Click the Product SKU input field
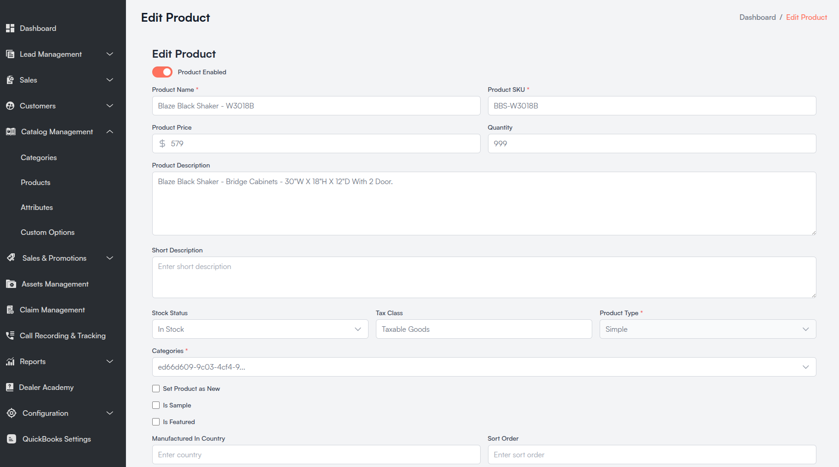839x467 pixels. (x=652, y=106)
